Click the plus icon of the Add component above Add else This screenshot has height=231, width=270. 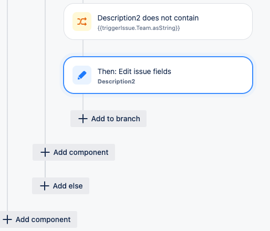(45, 152)
